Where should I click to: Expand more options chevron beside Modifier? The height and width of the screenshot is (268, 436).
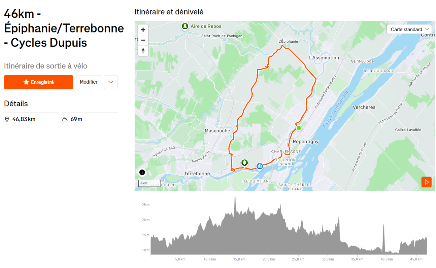(x=111, y=82)
